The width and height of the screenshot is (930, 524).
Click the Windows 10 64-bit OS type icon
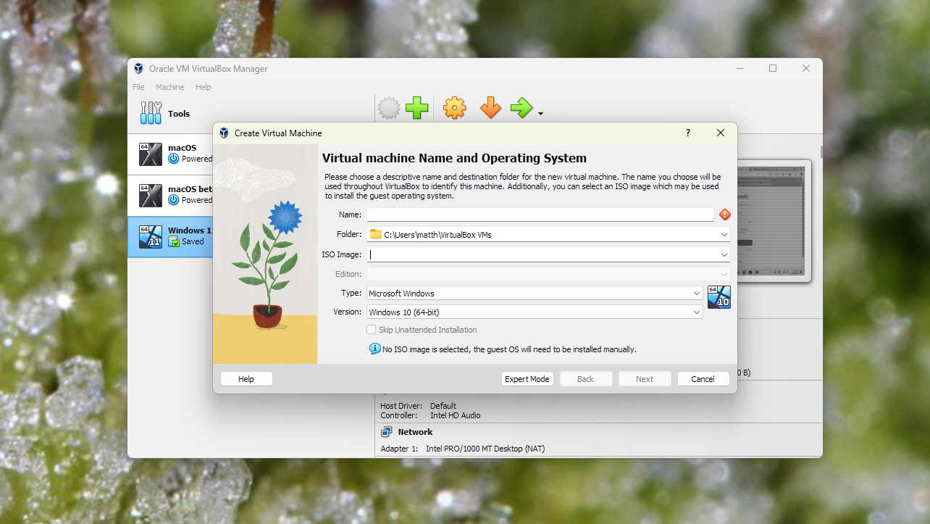tap(719, 297)
